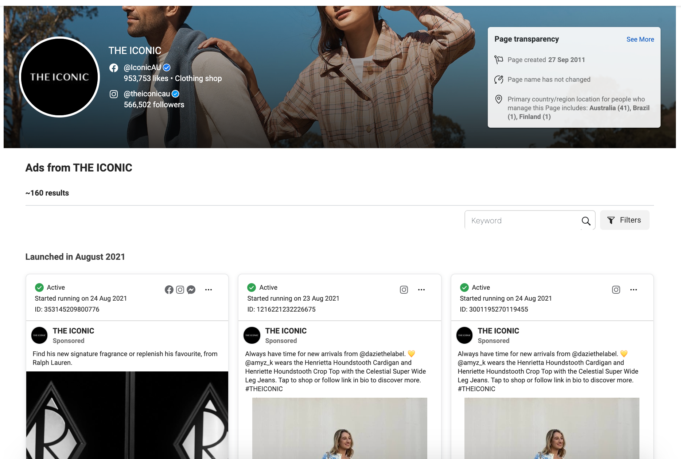
Task: Select THE ICONIC advertiser name on second ad
Action: [286, 331]
